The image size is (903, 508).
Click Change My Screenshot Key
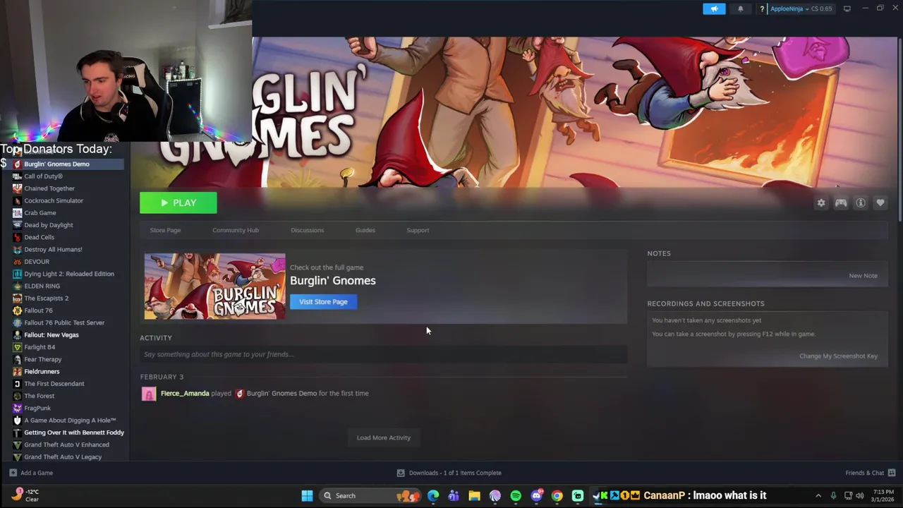click(x=838, y=356)
